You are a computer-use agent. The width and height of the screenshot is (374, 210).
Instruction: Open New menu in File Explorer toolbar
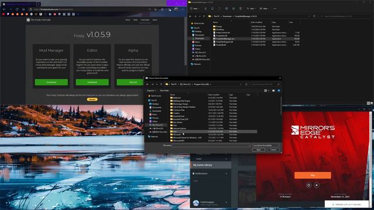tap(195, 9)
